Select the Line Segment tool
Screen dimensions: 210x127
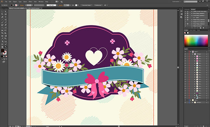[x=2, y=20]
